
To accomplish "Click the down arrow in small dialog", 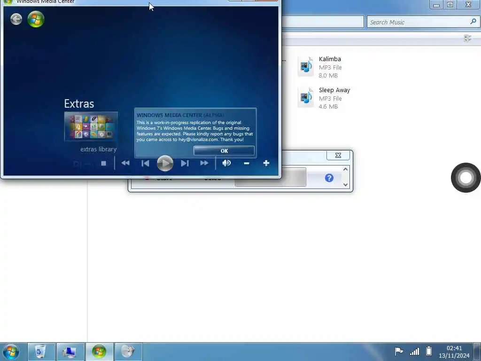I will (x=345, y=184).
